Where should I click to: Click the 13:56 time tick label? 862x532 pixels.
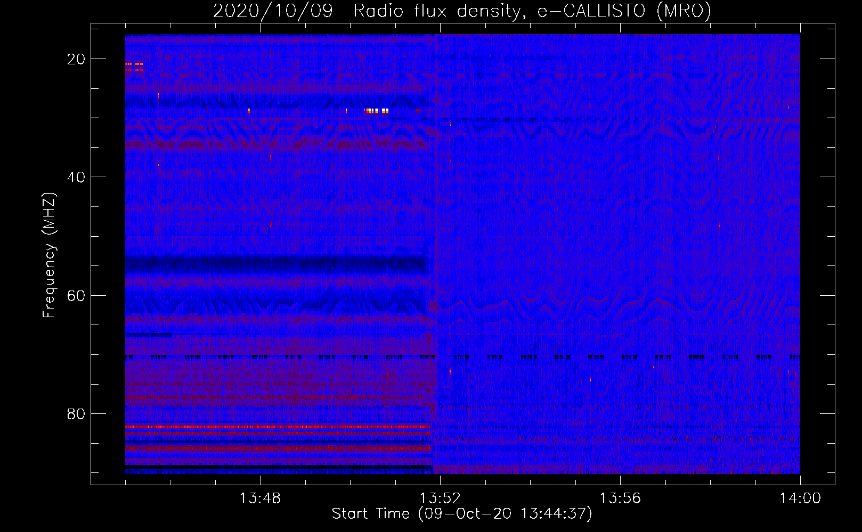coord(620,498)
